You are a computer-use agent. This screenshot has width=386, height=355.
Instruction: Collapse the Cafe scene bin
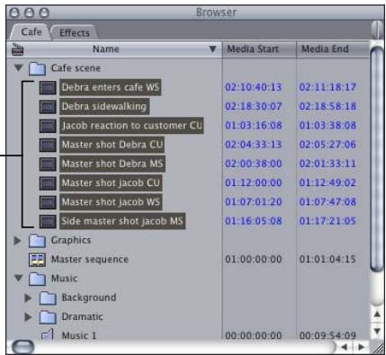(x=19, y=68)
